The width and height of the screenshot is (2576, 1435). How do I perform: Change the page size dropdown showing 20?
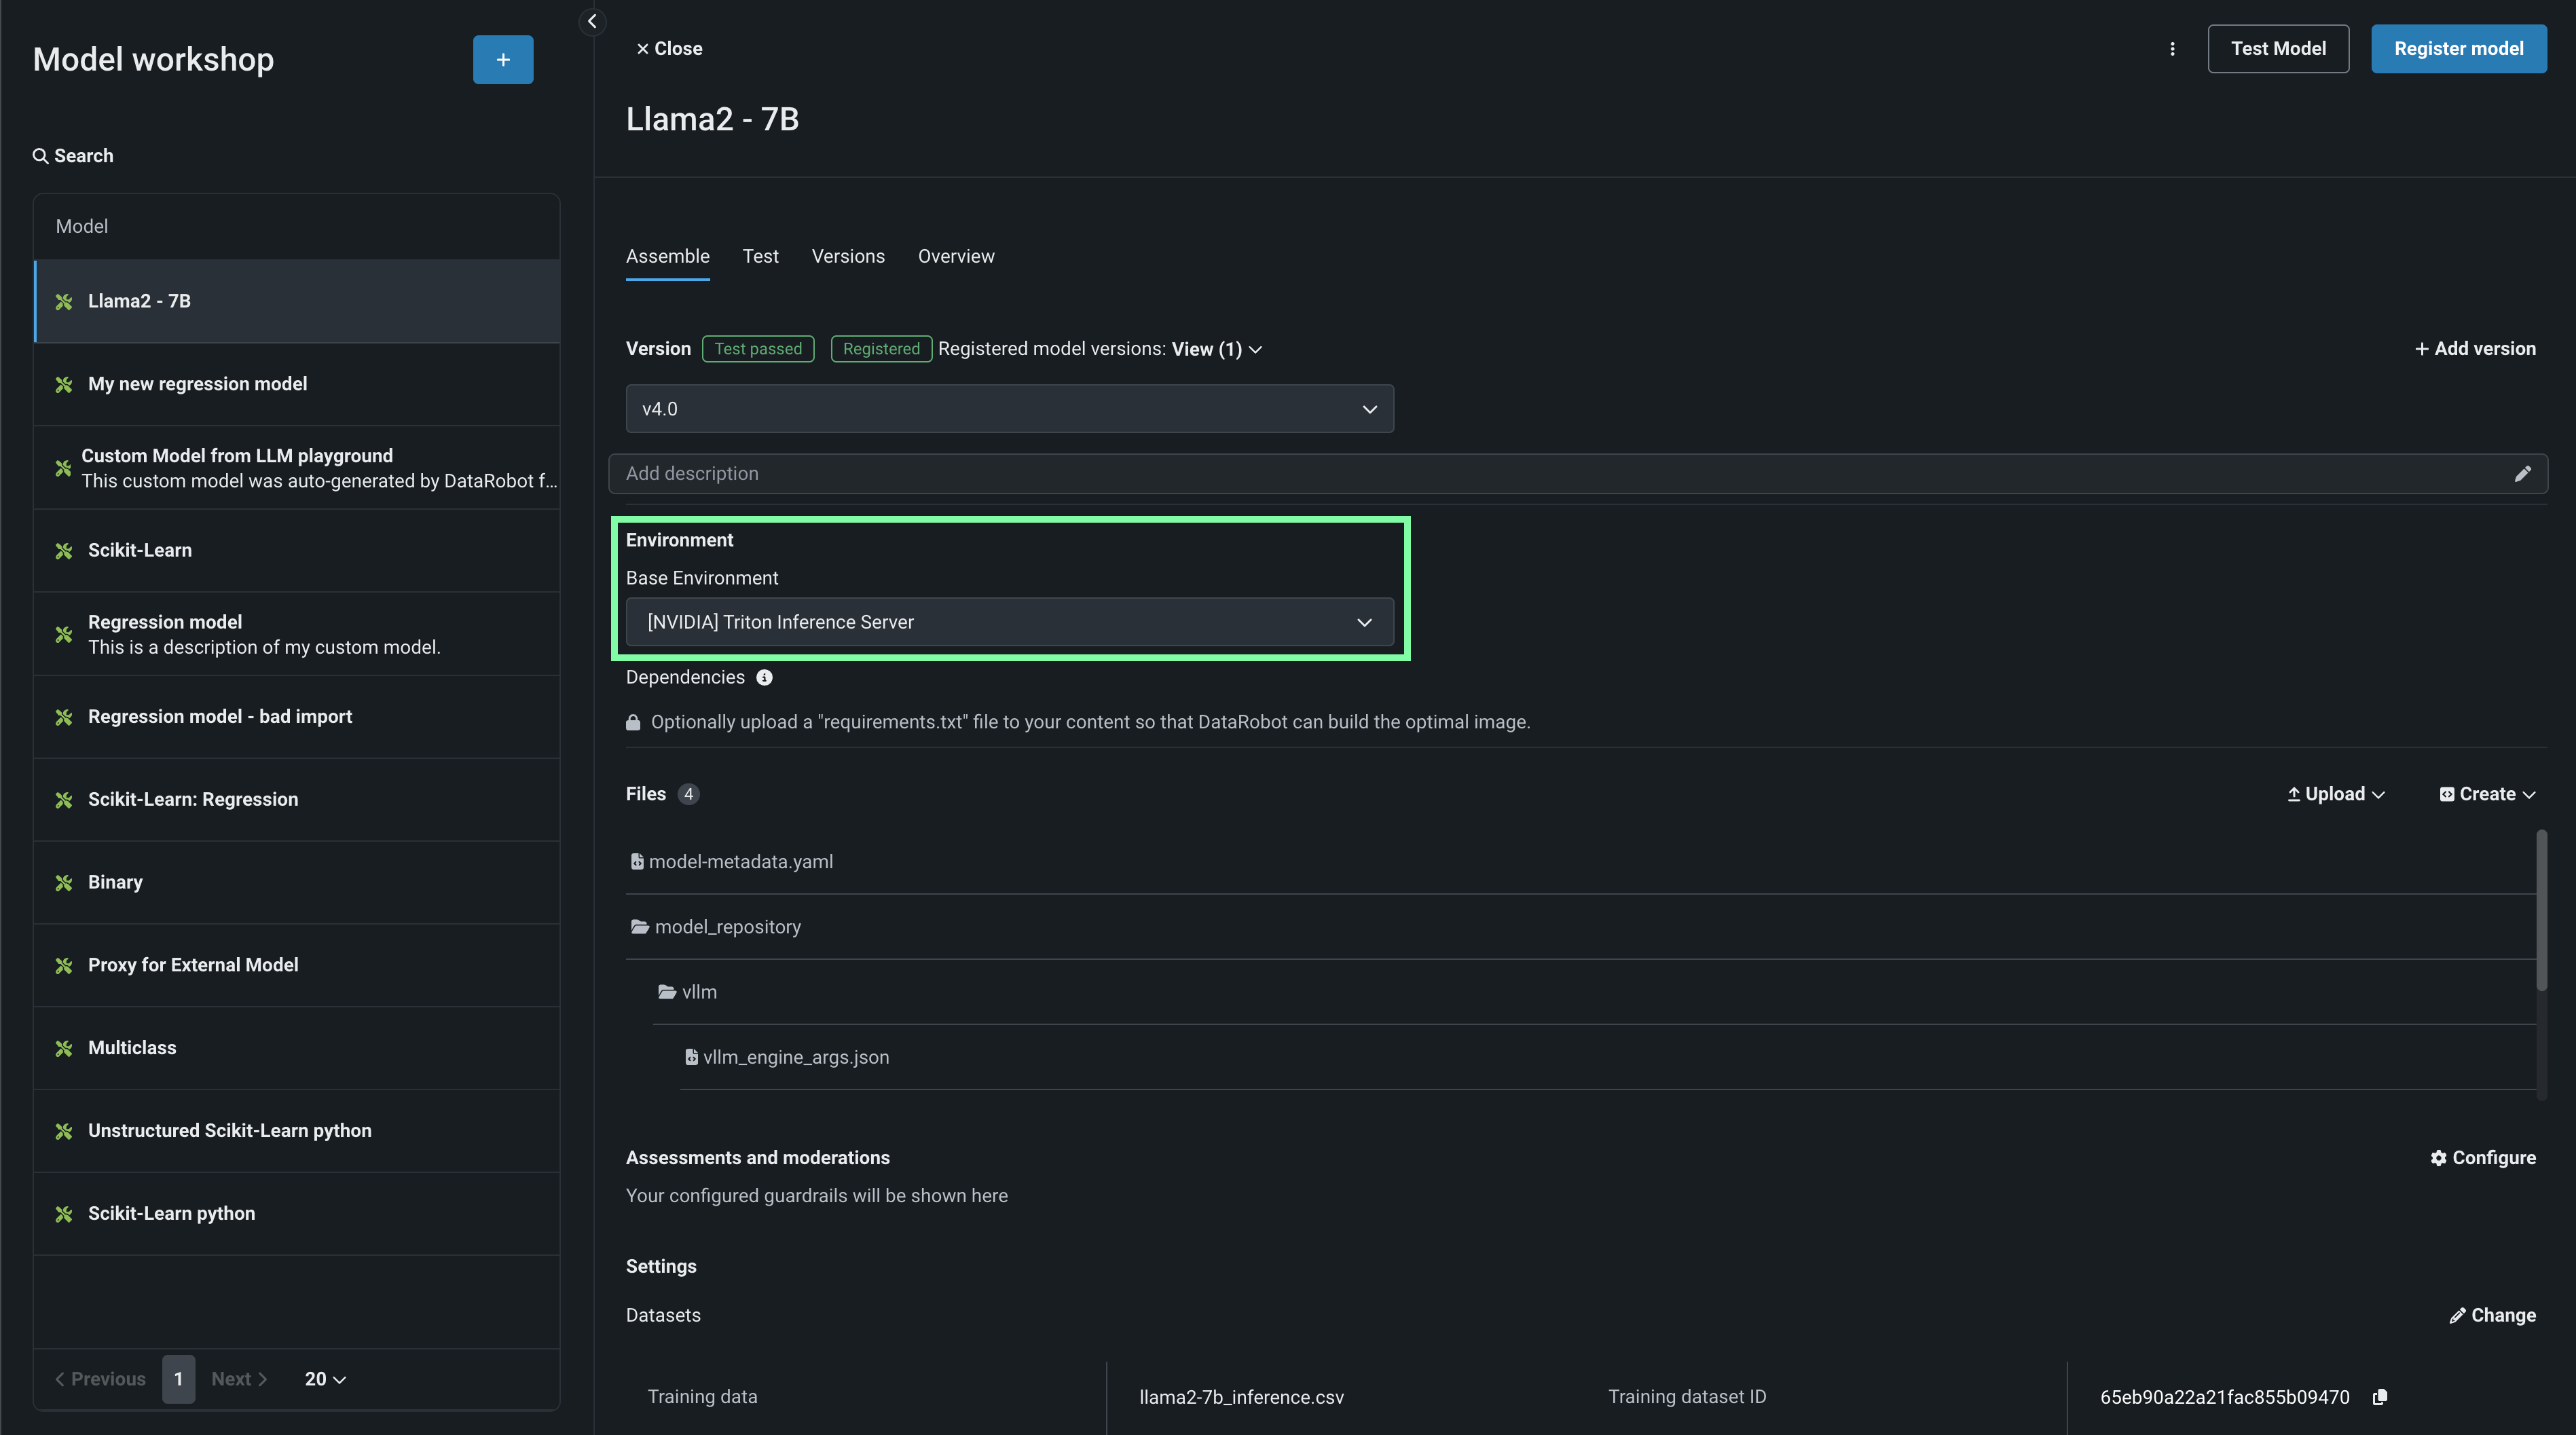pyautogui.click(x=325, y=1379)
